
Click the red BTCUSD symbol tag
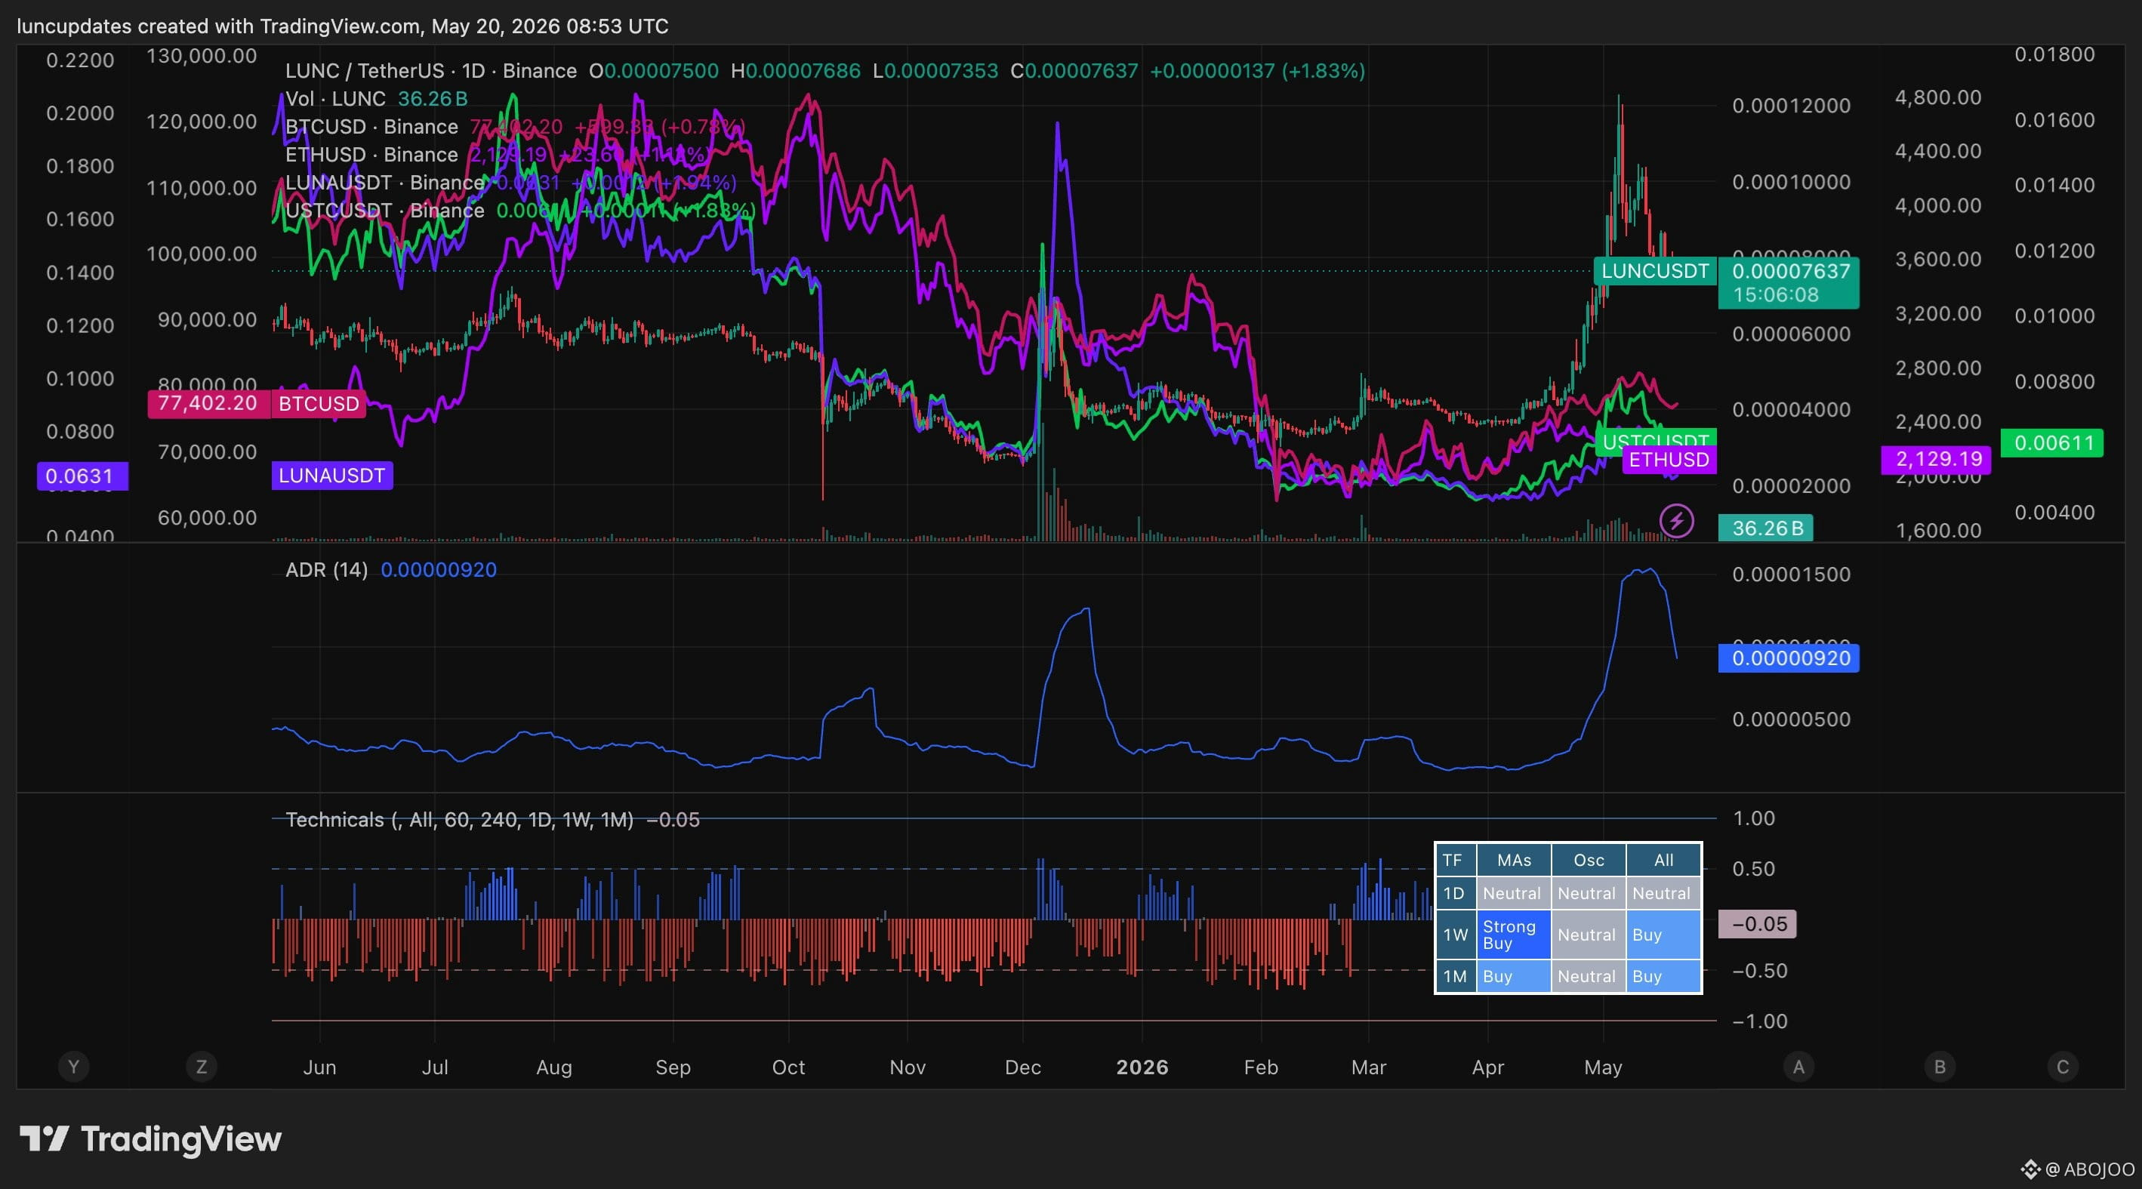point(319,403)
